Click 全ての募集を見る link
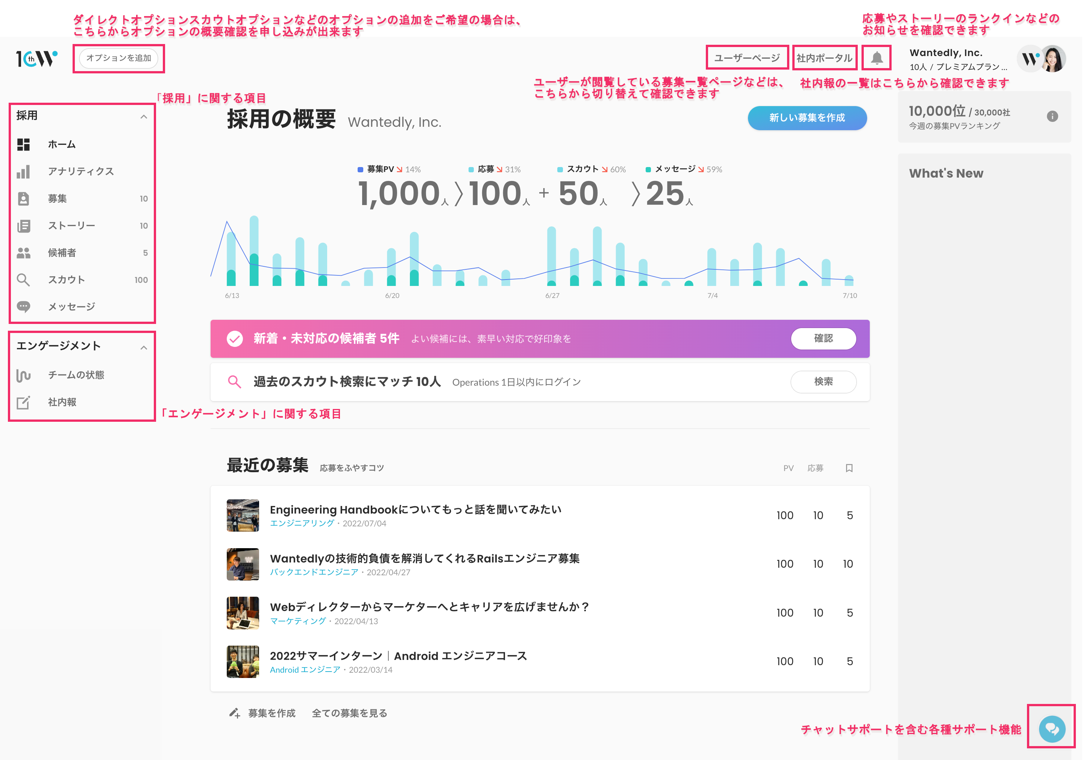The image size is (1083, 760). click(x=349, y=713)
